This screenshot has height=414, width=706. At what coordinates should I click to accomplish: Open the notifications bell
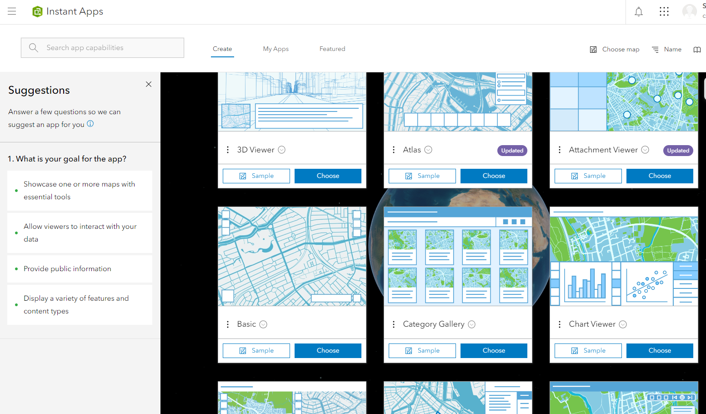638,11
